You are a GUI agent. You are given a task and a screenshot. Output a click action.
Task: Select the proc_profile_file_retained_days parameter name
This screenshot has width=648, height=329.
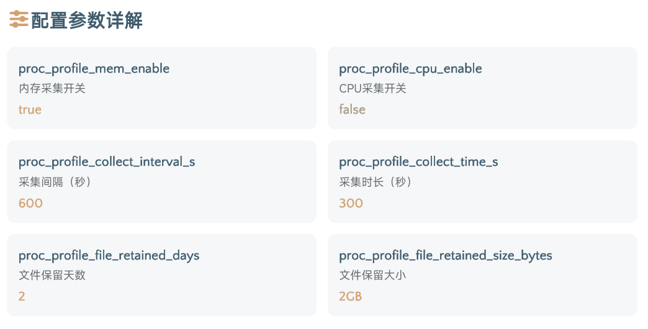(109, 255)
